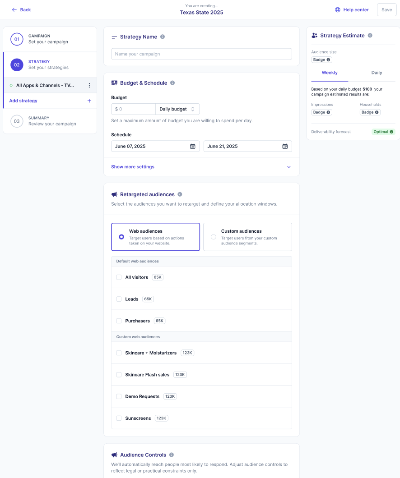
Task: Click the Help center globe icon
Action: (x=337, y=10)
